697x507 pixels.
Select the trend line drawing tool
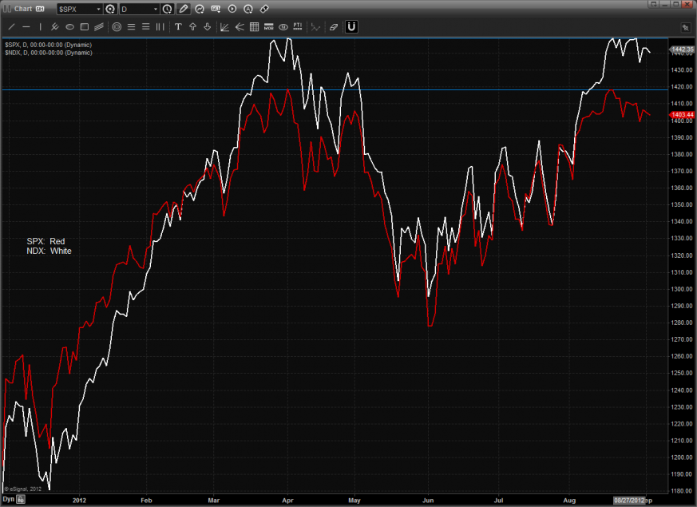(11, 27)
